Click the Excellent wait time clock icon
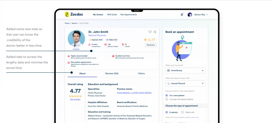Viewport: 272px width, 123px height. 113,56
